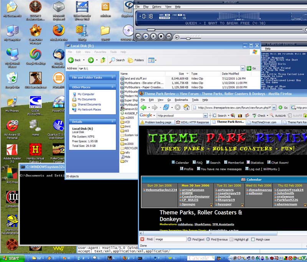Click Google toolbar spell Check button
This screenshot has height=262, width=307.
point(259,115)
